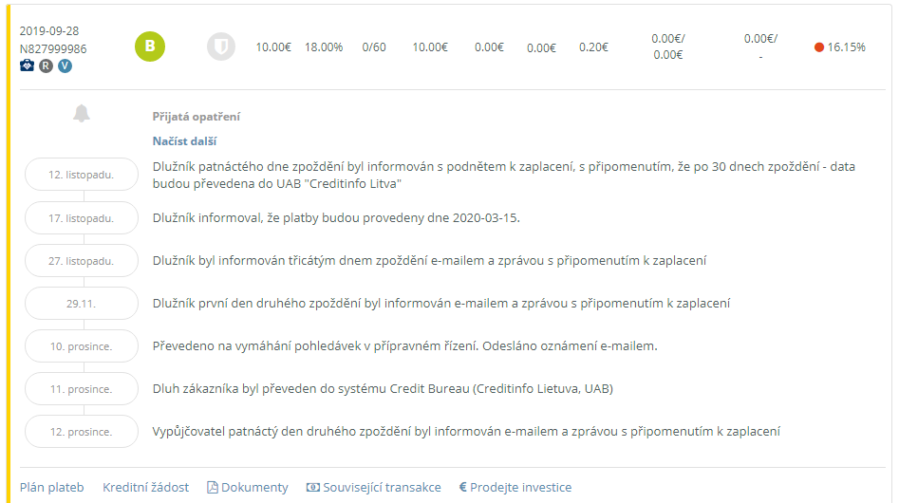Select the 10. prosince. timeline marker
The height and width of the screenshot is (503, 899).
coord(82,346)
